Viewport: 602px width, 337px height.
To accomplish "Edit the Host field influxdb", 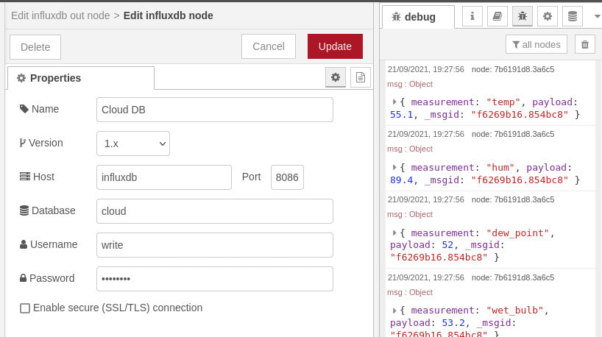I will (x=164, y=177).
